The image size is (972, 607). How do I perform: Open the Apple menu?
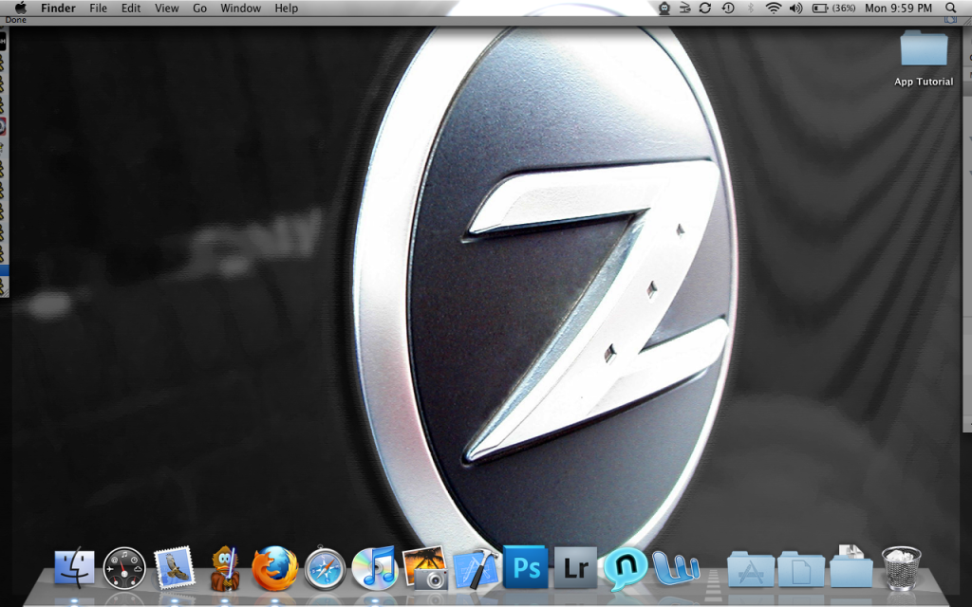[21, 8]
